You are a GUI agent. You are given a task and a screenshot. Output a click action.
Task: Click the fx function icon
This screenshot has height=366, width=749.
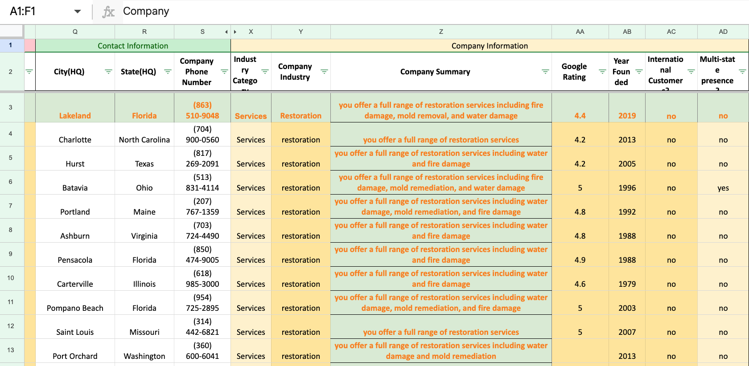(108, 12)
